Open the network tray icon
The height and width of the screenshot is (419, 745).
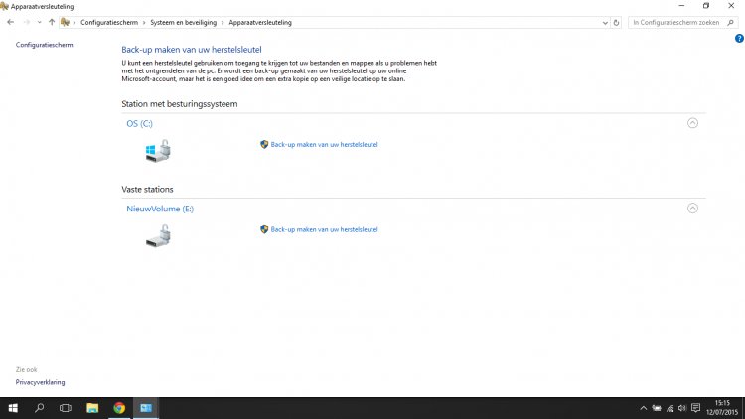tap(670, 408)
